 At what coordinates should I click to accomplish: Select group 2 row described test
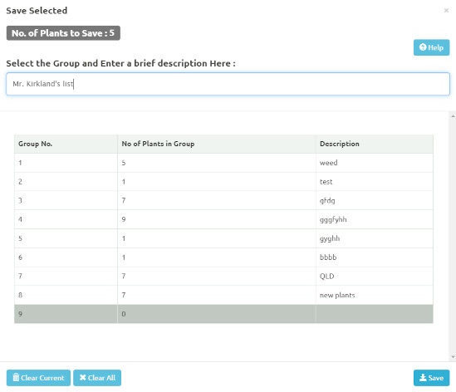coord(223,182)
